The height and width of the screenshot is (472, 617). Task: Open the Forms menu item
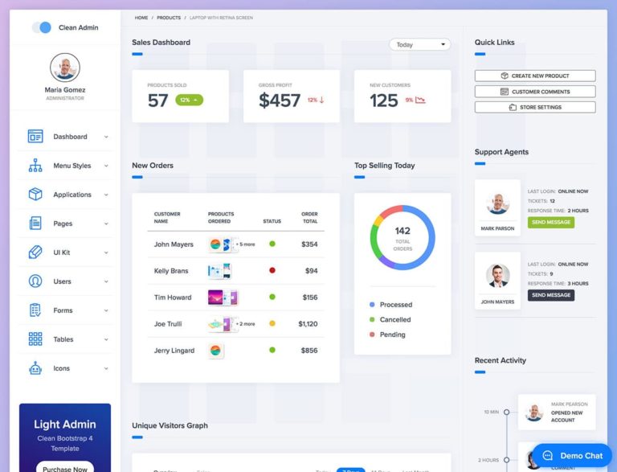pyautogui.click(x=63, y=310)
